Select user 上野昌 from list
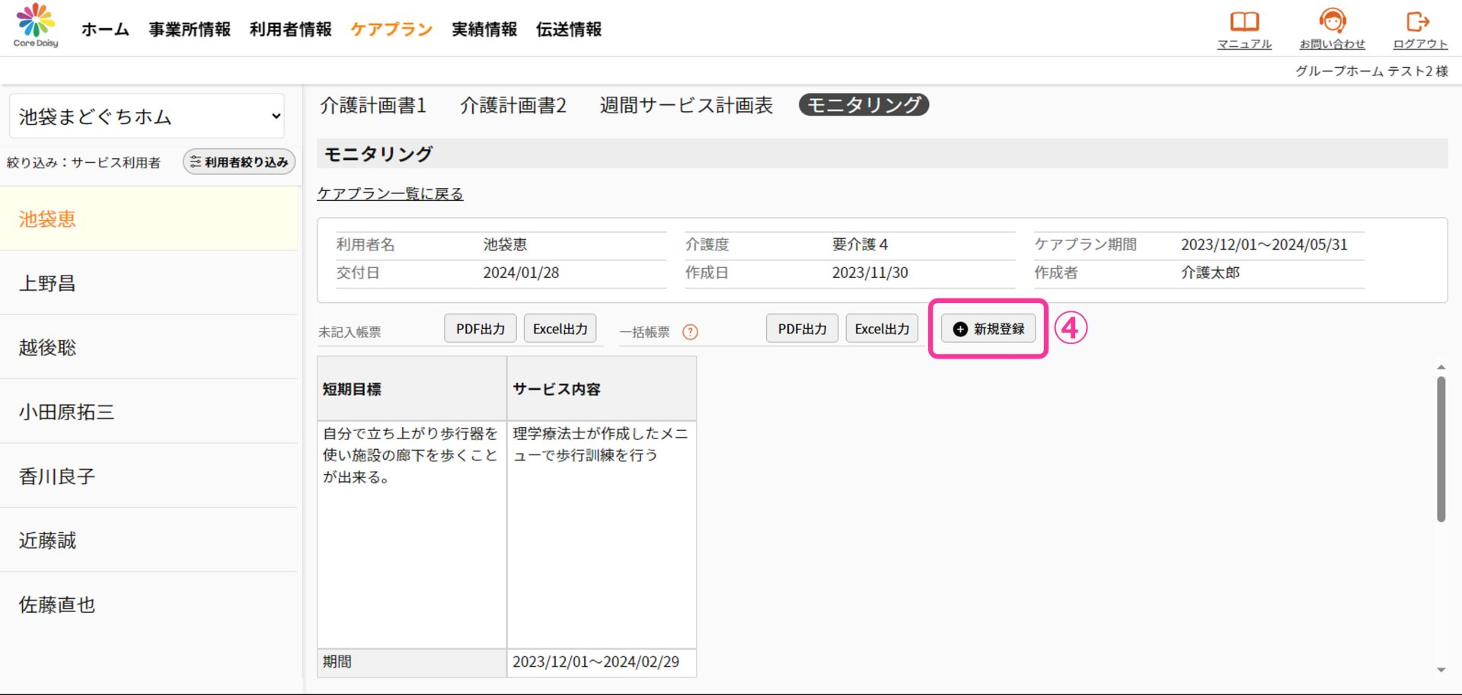The image size is (1462, 695). pos(47,283)
